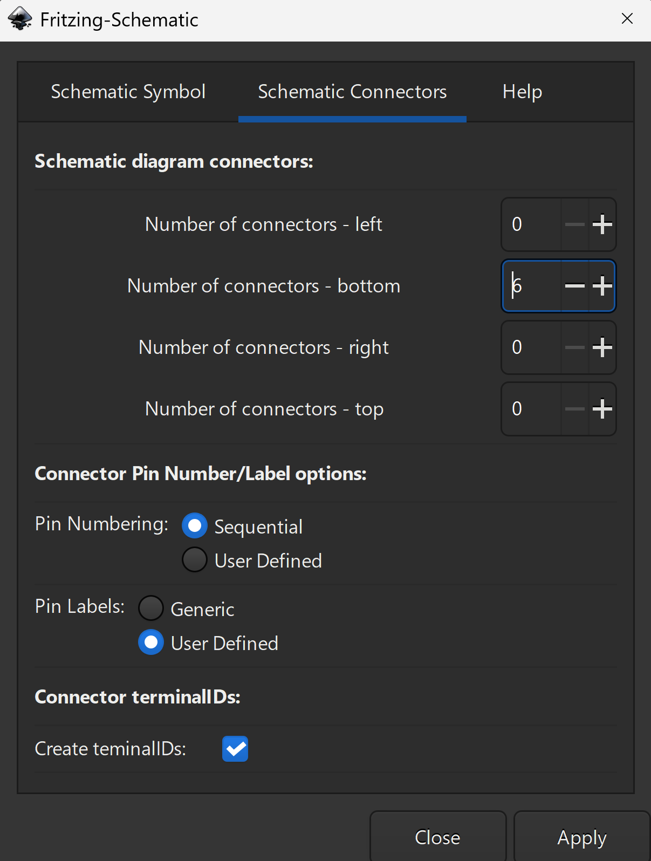Increase the right connectors count
Screen dimensions: 651x861
tap(602, 347)
